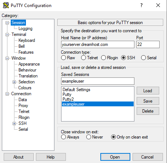This screenshot has height=163, width=167.
Task: Collapse the Window tree node
Action: tap(7, 58)
